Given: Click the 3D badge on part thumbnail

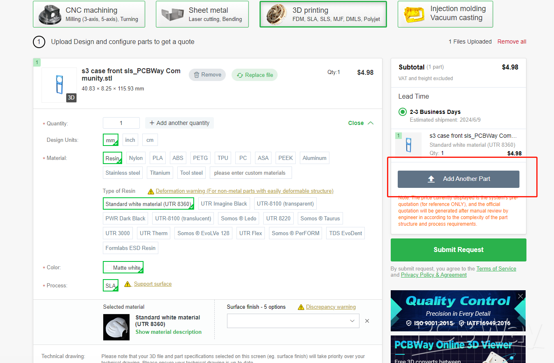Looking at the screenshot, I should pos(71,97).
